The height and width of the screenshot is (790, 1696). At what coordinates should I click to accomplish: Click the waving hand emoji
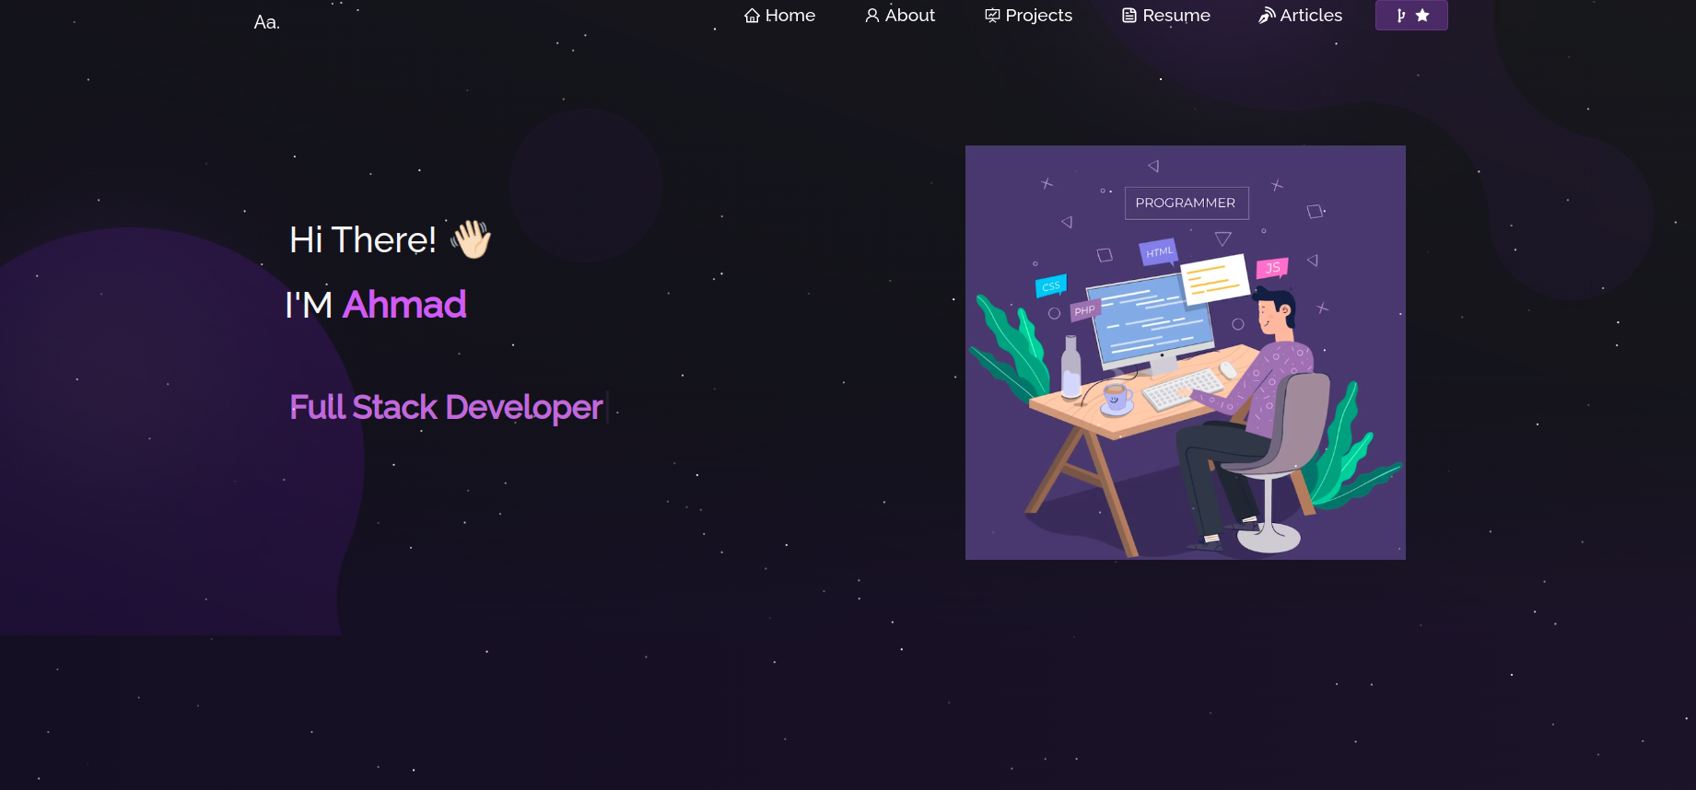pos(471,239)
